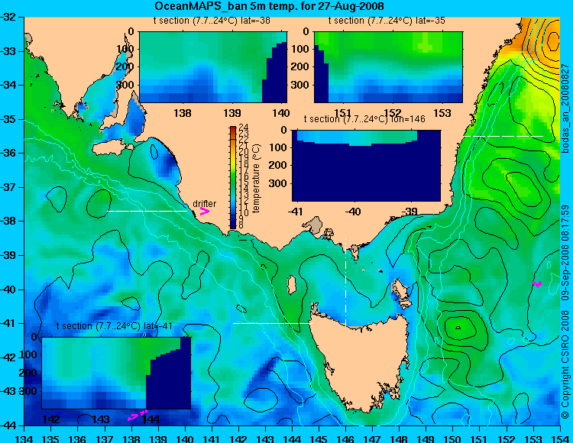The width and height of the screenshot is (573, 443).
Task: Click the '09-Sep-2008 08:17:59' timestamp
Action: click(565, 252)
